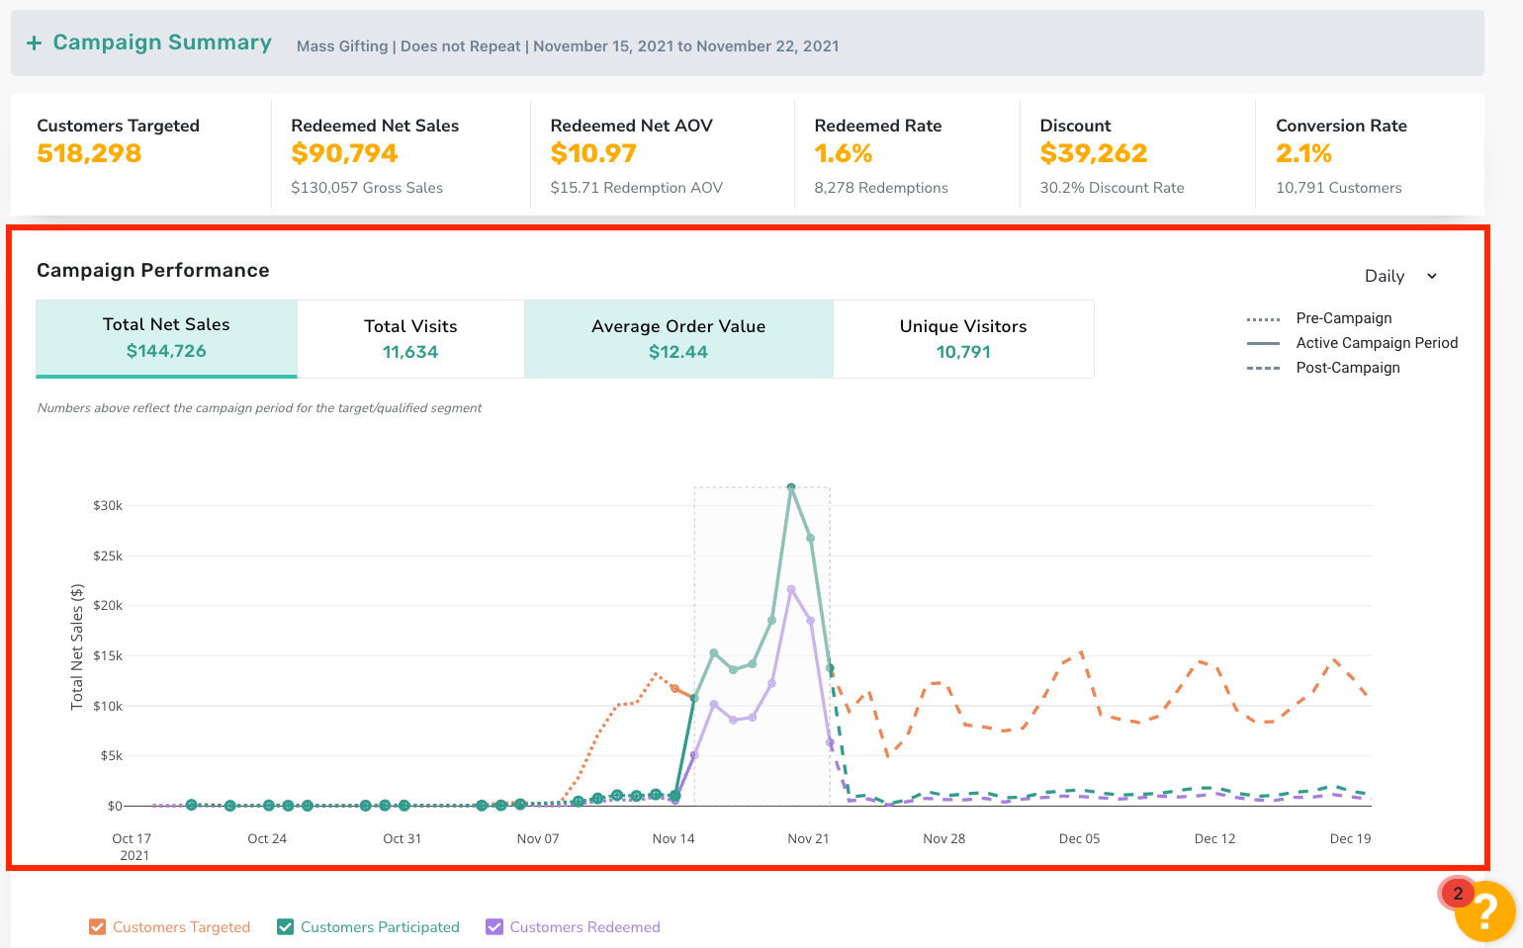This screenshot has height=948, width=1523.
Task: Switch to the Total Visits tab
Action: (x=410, y=338)
